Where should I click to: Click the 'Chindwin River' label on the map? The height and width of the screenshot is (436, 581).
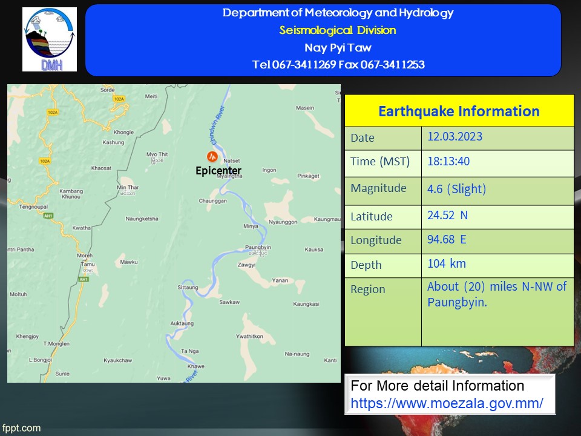coord(217,125)
